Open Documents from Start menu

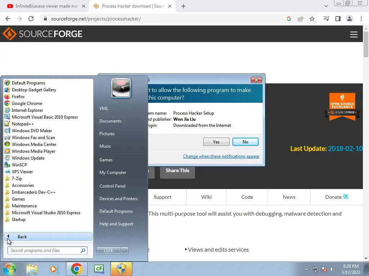pos(110,121)
